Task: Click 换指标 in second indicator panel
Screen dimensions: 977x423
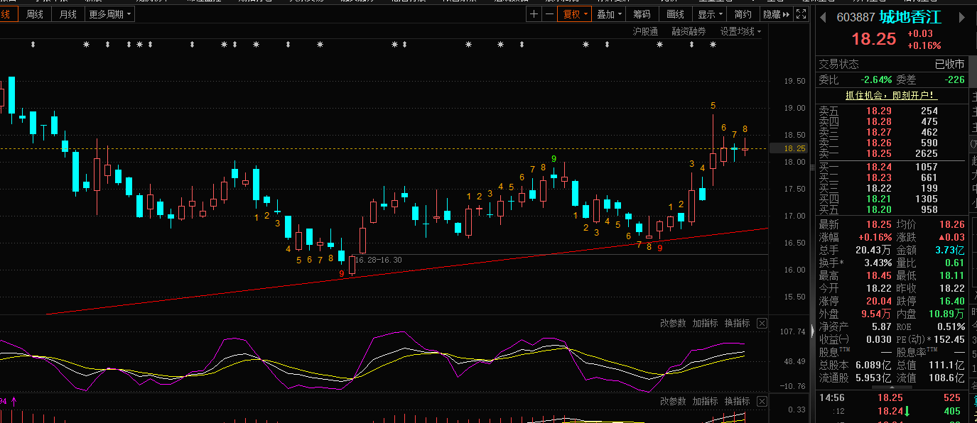Action: [x=738, y=402]
